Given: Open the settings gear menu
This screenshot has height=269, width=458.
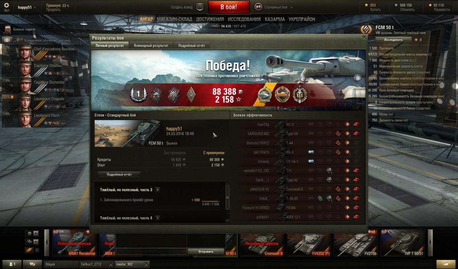Looking at the screenshot, I should (6, 5).
